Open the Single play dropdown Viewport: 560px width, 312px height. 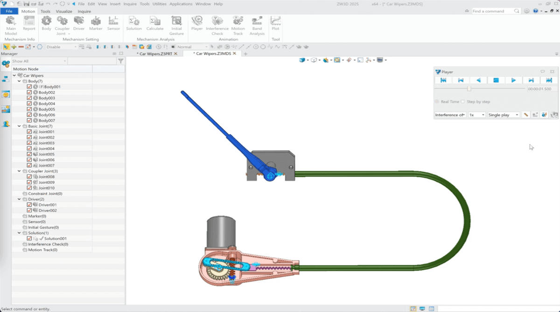503,115
